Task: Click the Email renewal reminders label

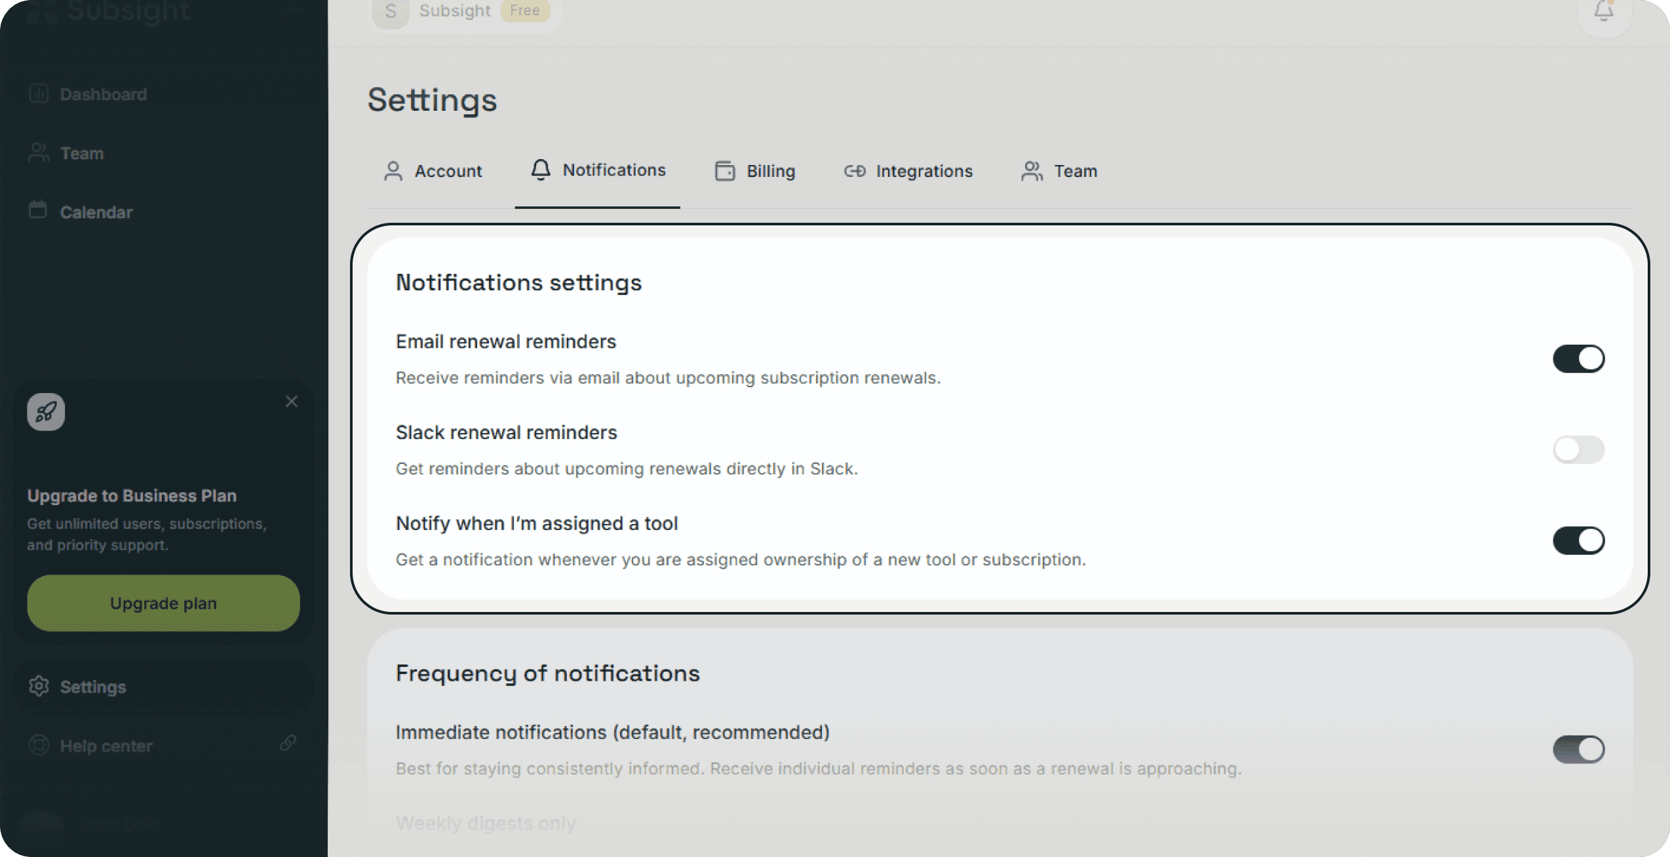Action: point(506,342)
